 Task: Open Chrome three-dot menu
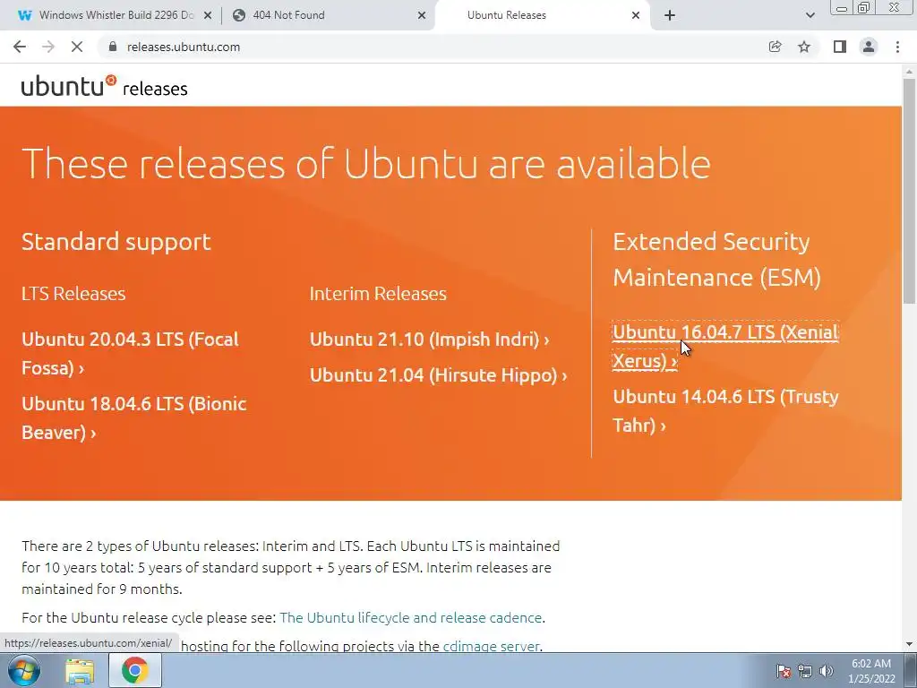(897, 47)
